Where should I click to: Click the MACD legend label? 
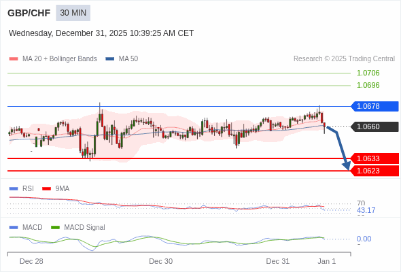(33, 227)
